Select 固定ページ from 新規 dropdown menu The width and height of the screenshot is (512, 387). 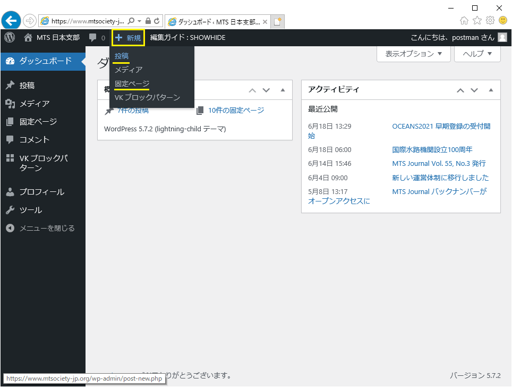point(132,83)
